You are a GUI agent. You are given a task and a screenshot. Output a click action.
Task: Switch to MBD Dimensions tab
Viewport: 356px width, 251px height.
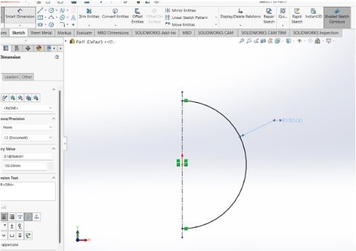click(x=113, y=33)
